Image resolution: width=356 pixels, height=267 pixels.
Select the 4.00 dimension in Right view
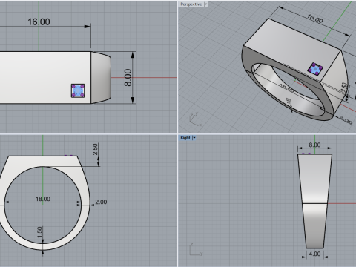314,254
